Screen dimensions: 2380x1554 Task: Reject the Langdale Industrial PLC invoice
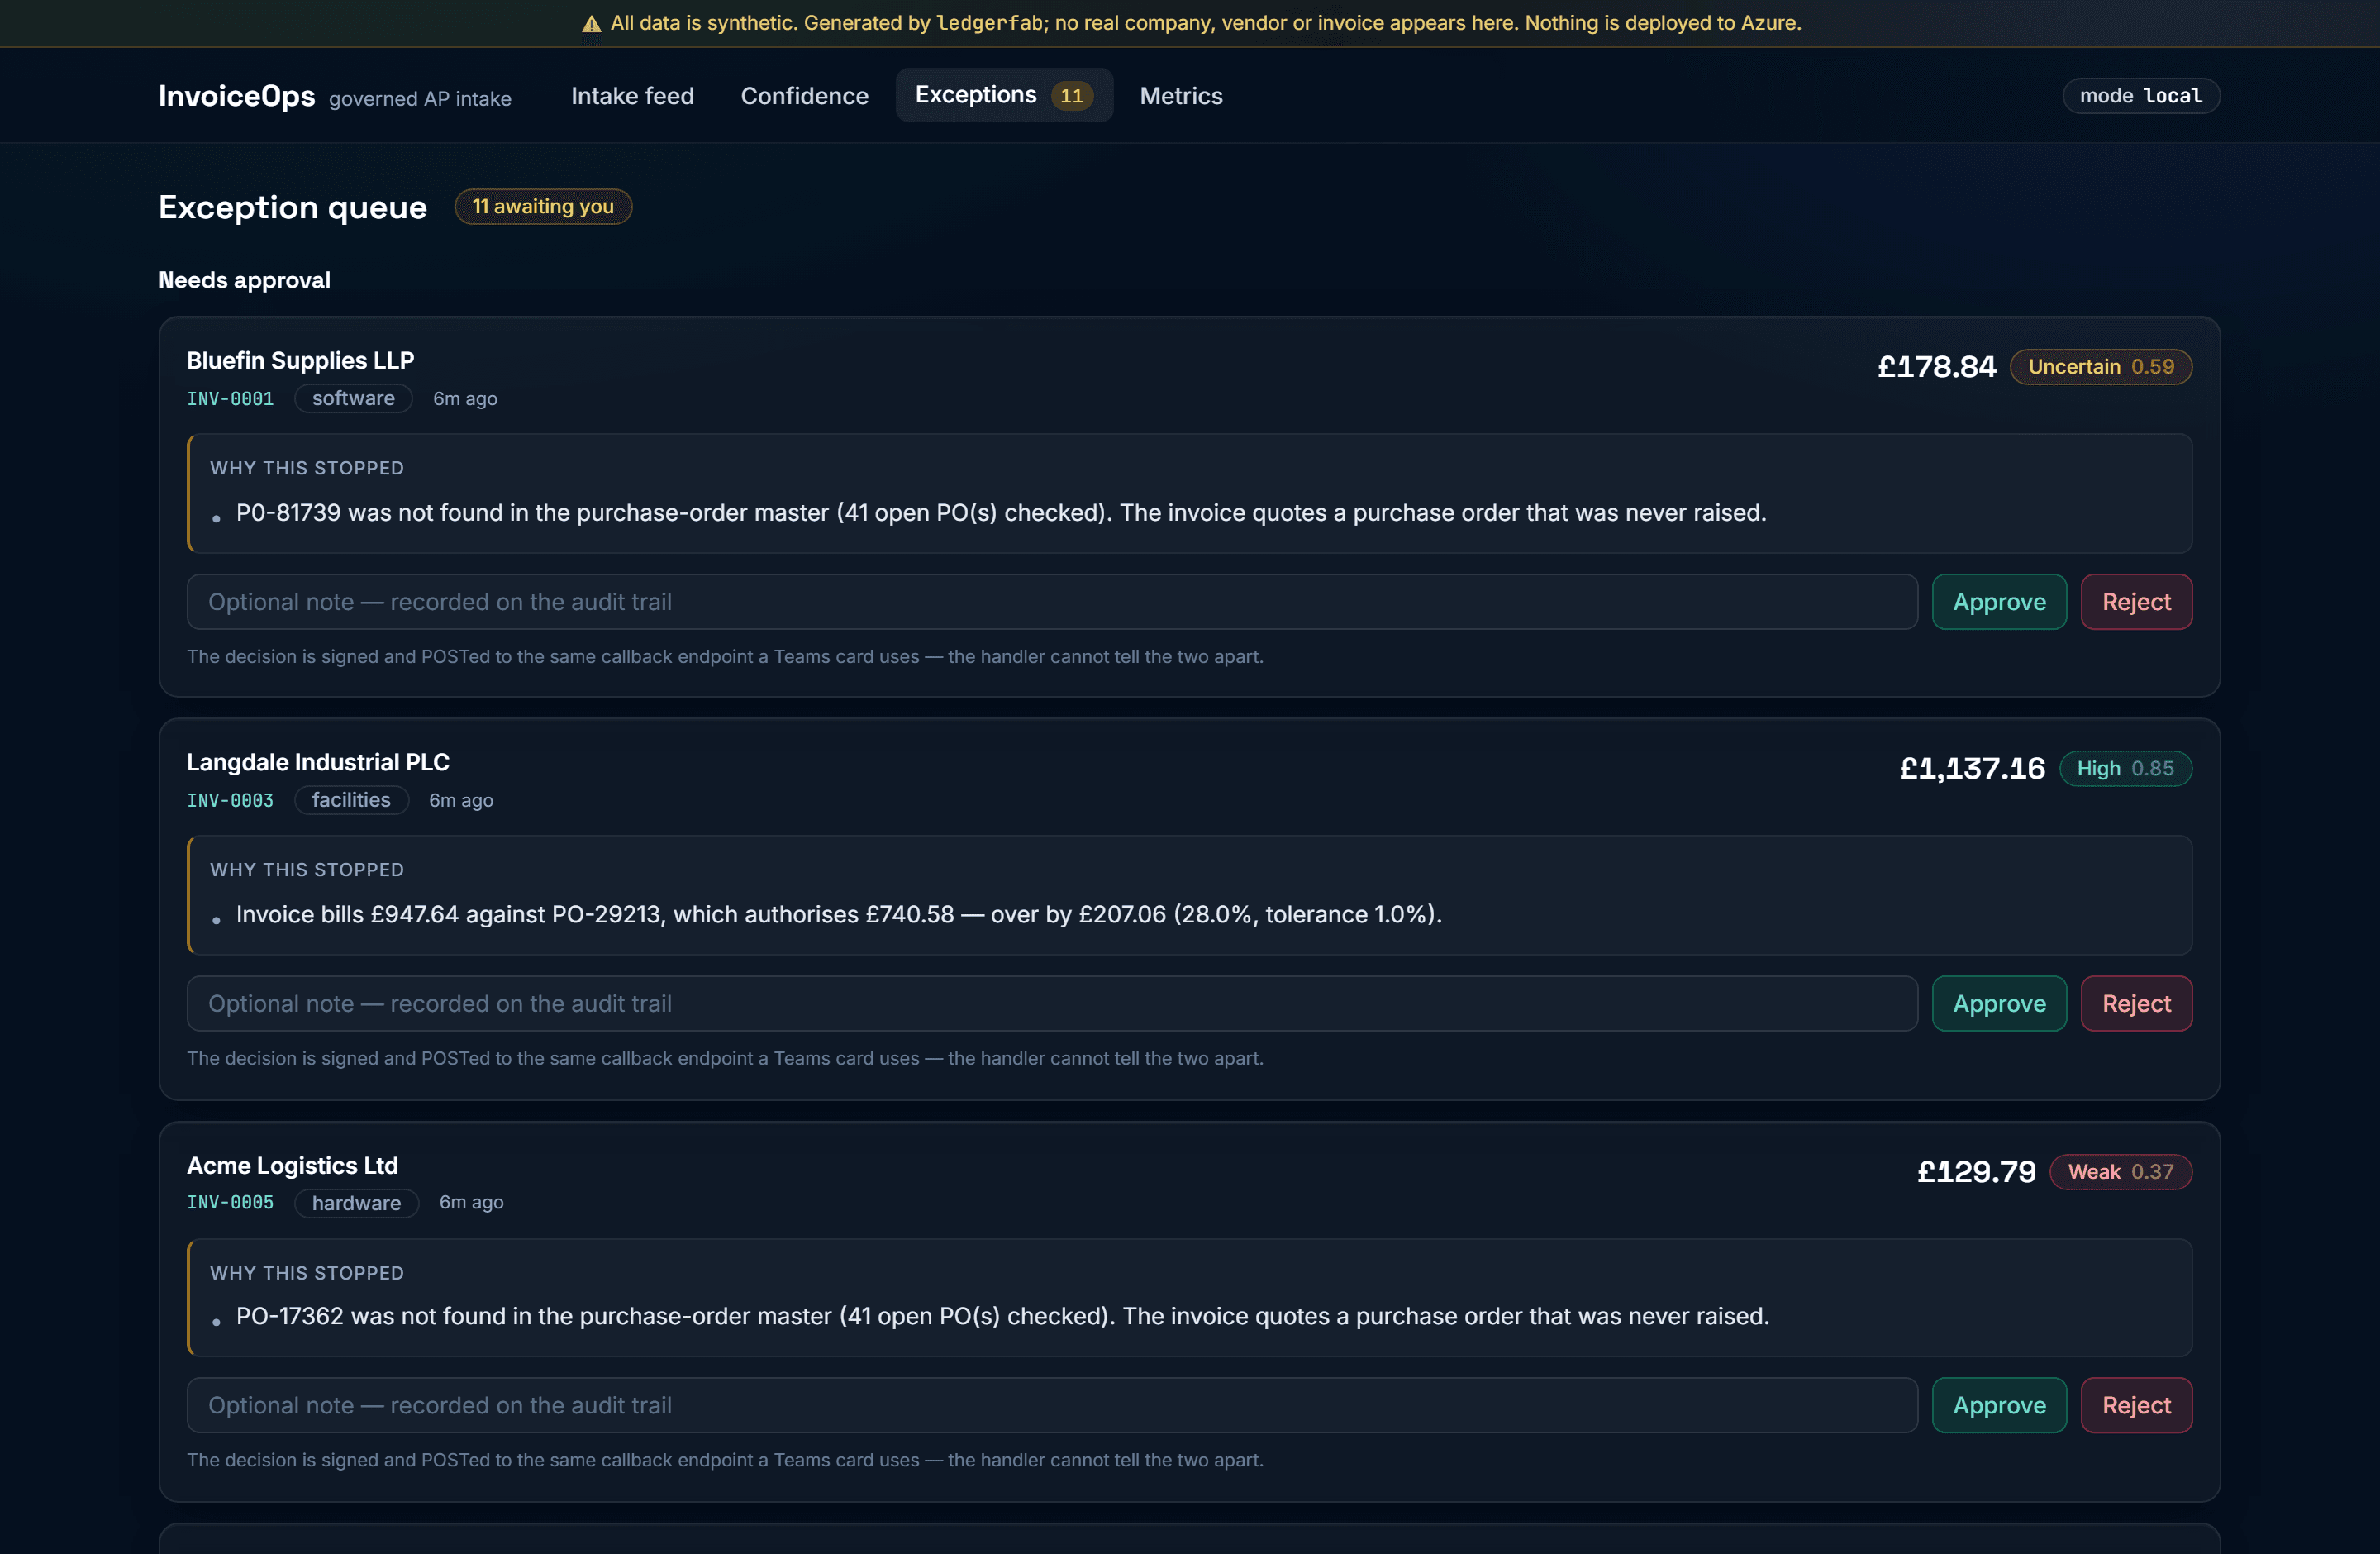[x=2136, y=1004]
